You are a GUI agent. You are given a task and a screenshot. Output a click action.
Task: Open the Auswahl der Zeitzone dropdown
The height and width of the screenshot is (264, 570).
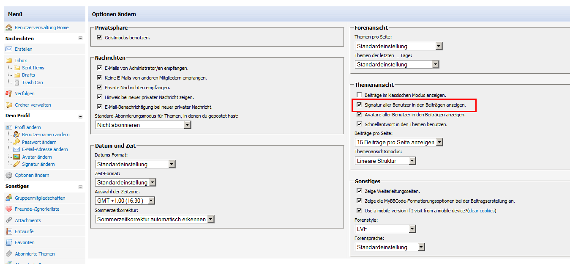tap(125, 201)
